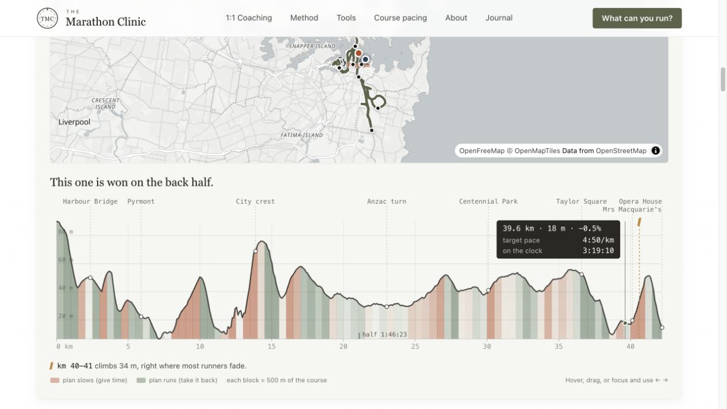Screen dimensions: 727x409
Task: Select the Anzac turn waypoint dot
Action: (x=387, y=307)
